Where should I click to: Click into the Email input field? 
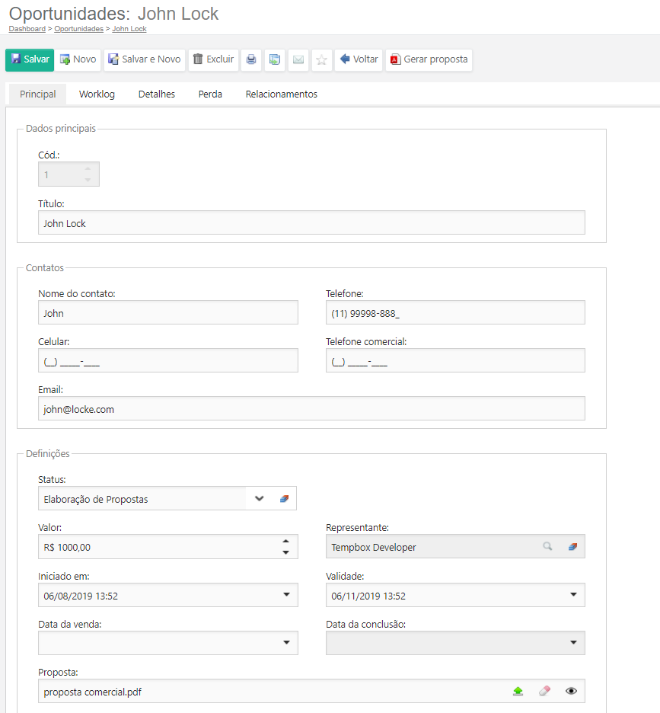311,408
